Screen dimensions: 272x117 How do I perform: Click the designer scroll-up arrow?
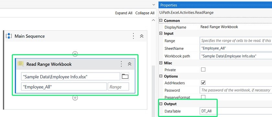(153, 20)
